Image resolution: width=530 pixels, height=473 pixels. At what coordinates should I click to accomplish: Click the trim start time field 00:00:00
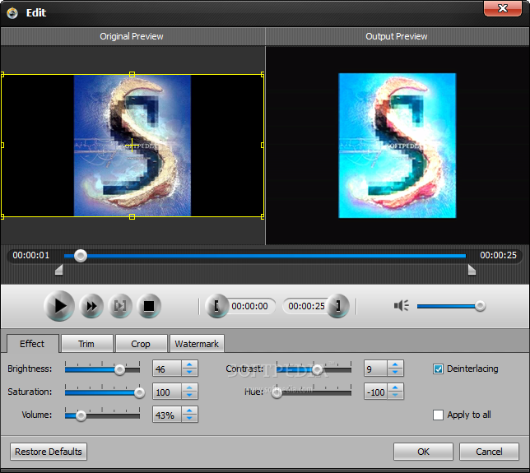pyautogui.click(x=250, y=306)
